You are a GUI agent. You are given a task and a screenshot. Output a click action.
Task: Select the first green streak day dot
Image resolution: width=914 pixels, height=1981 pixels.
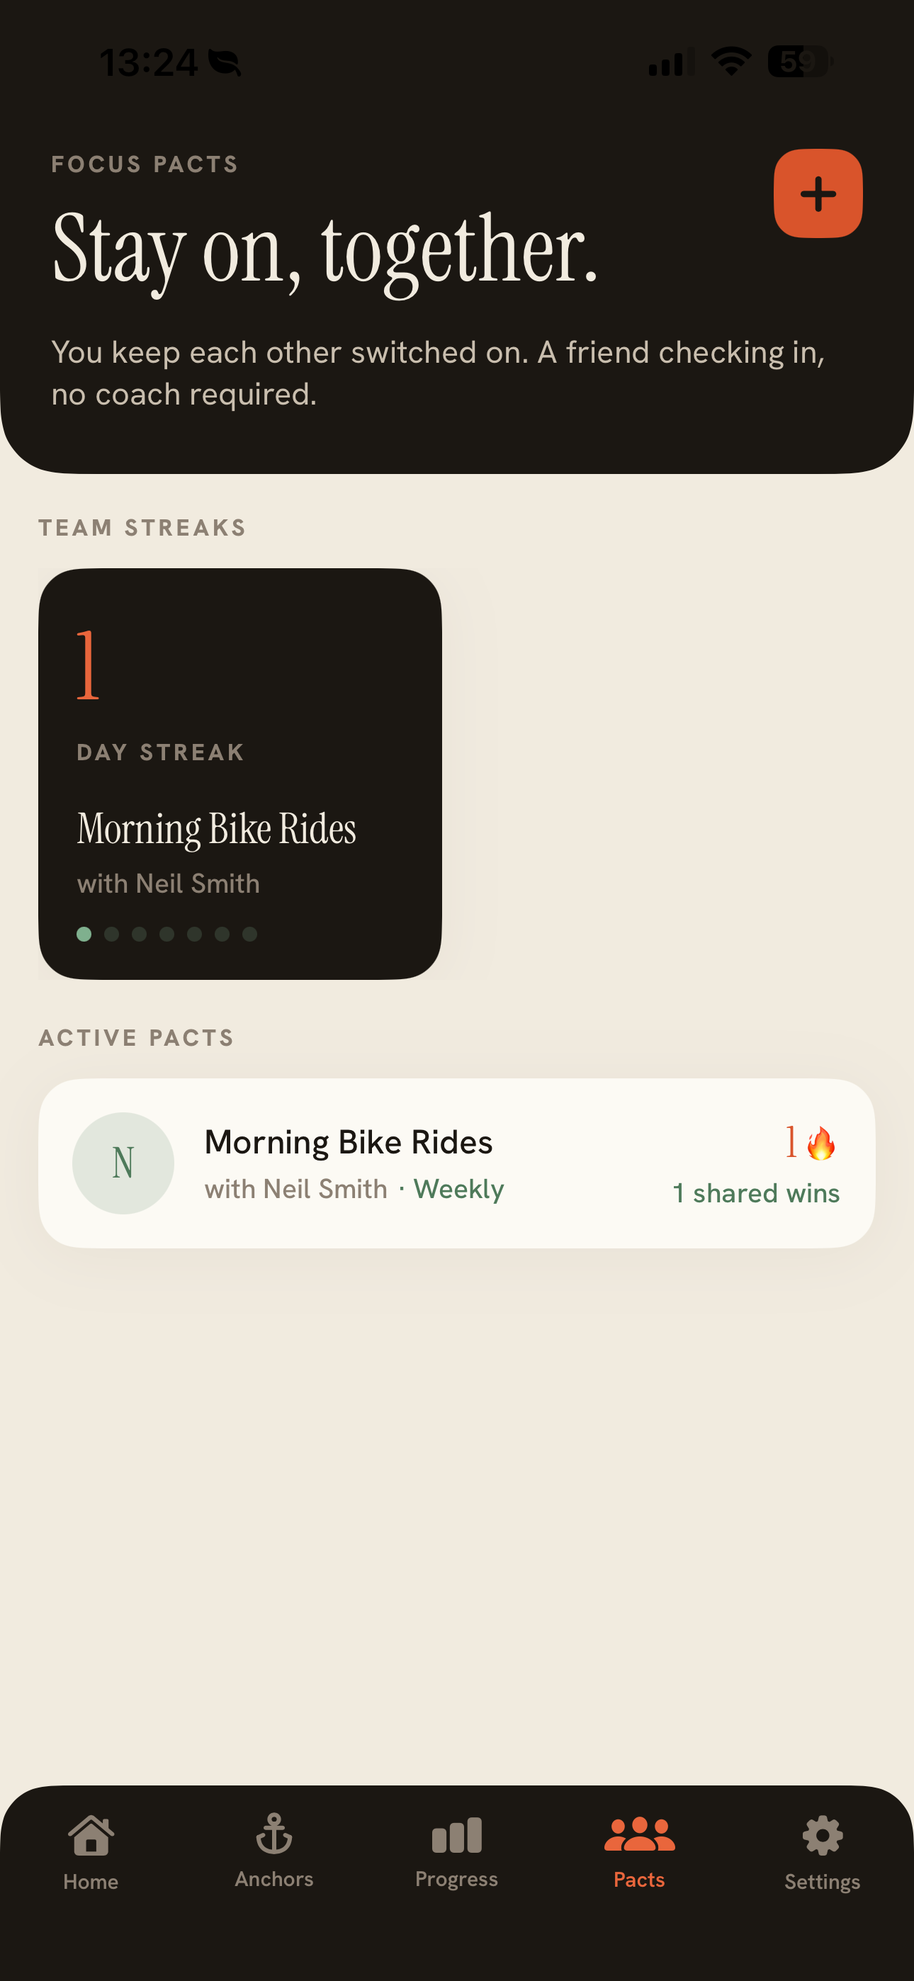84,934
